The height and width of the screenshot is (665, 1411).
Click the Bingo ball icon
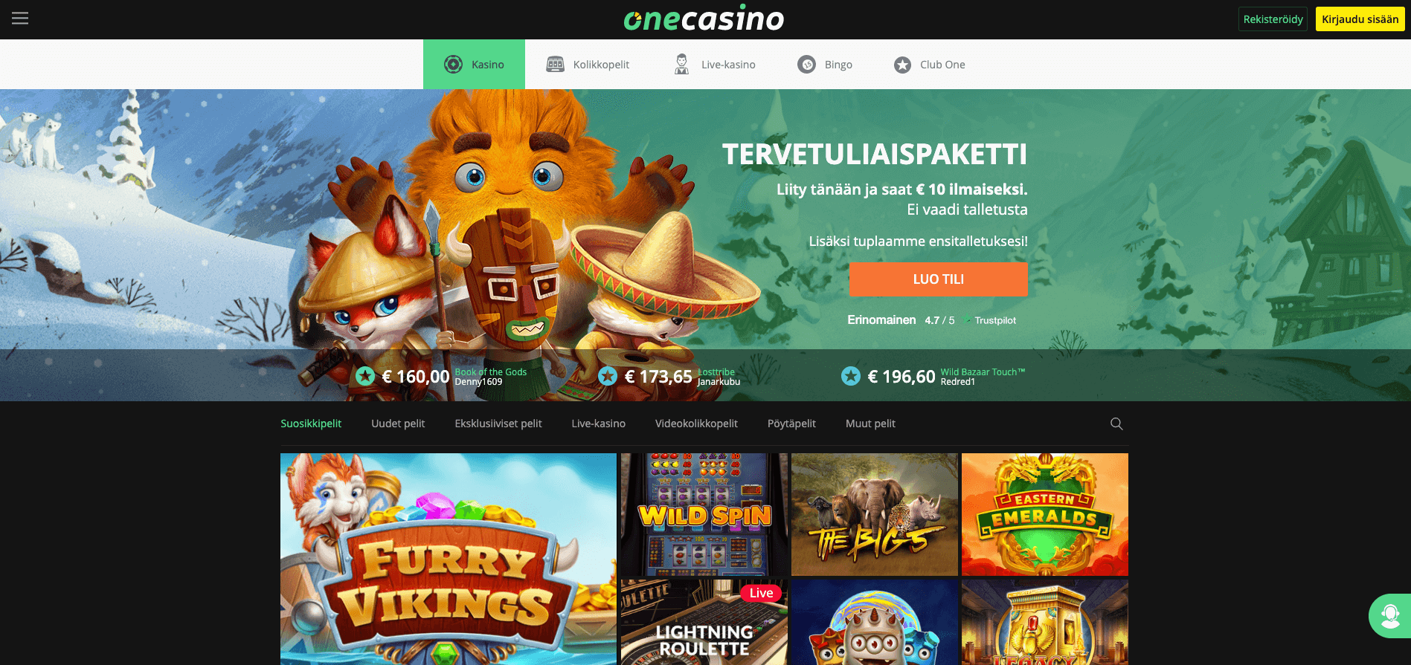(806, 65)
